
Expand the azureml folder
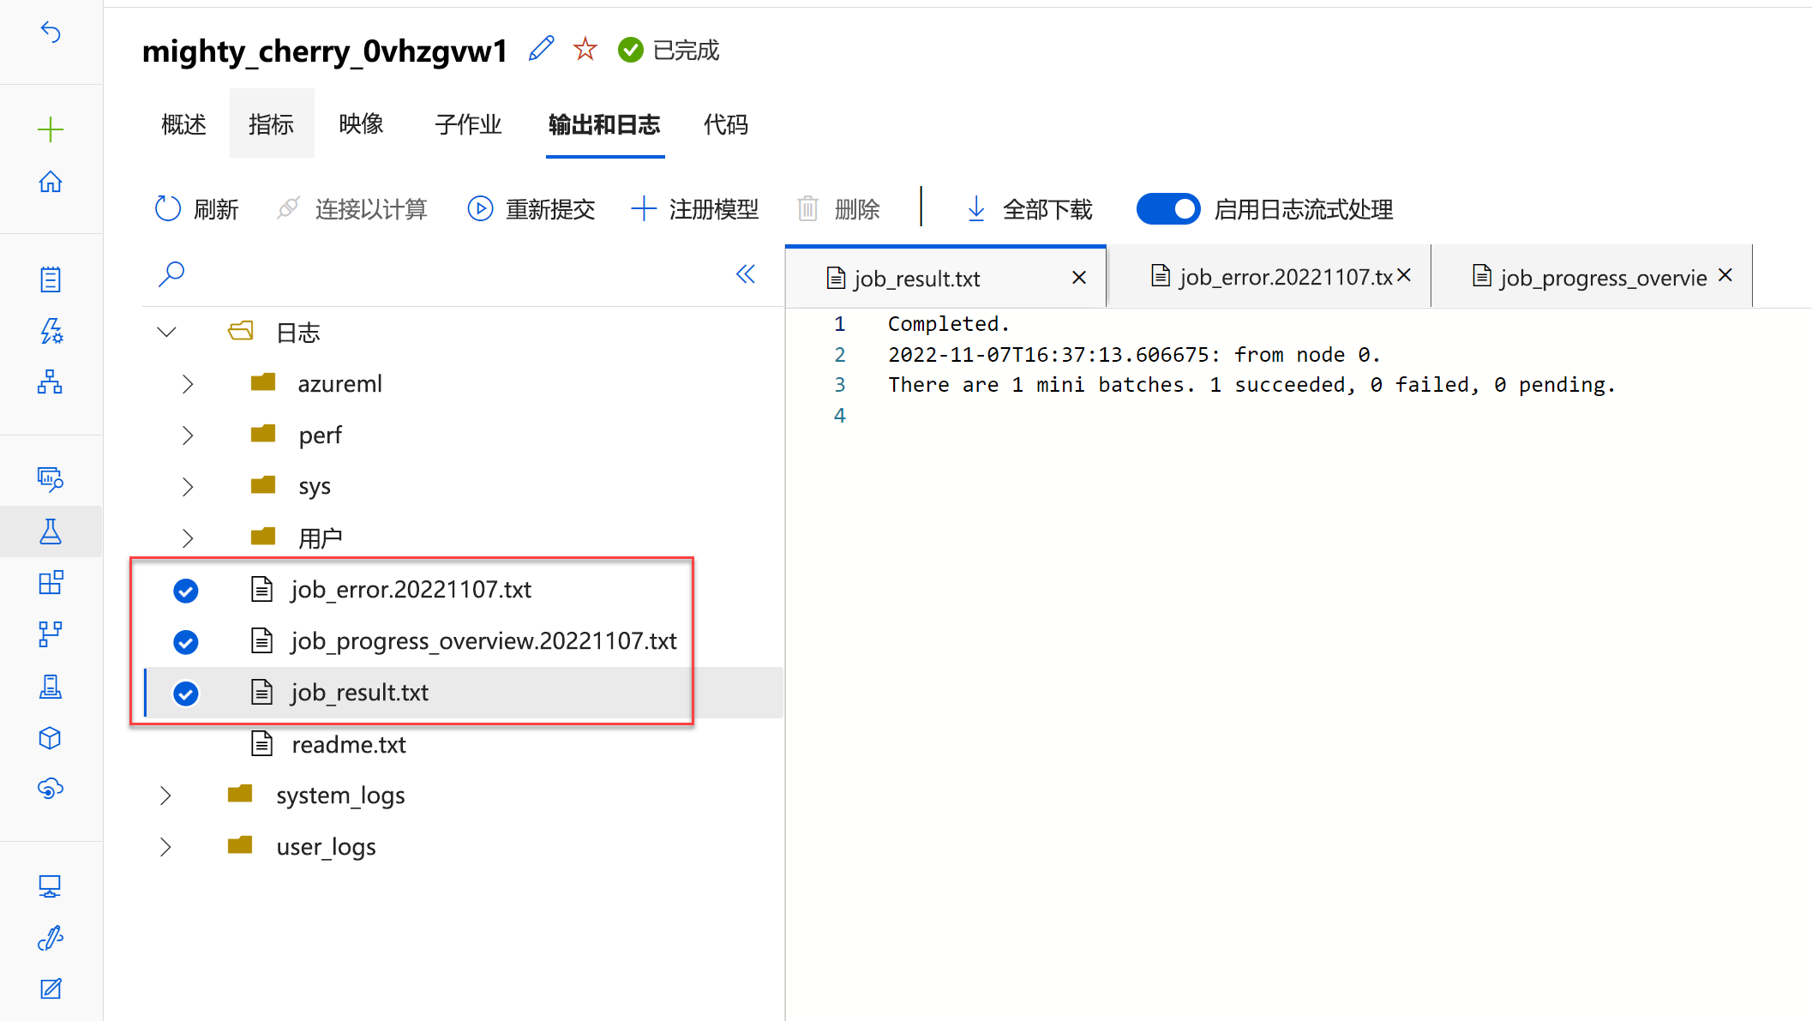click(x=188, y=384)
